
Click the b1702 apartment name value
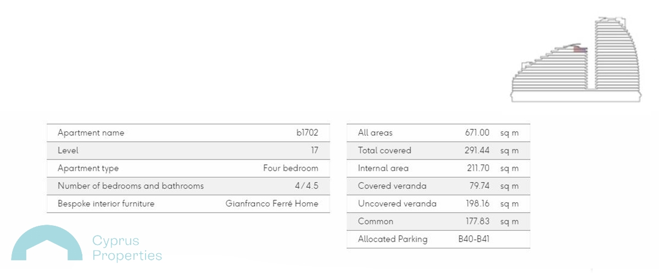click(307, 133)
